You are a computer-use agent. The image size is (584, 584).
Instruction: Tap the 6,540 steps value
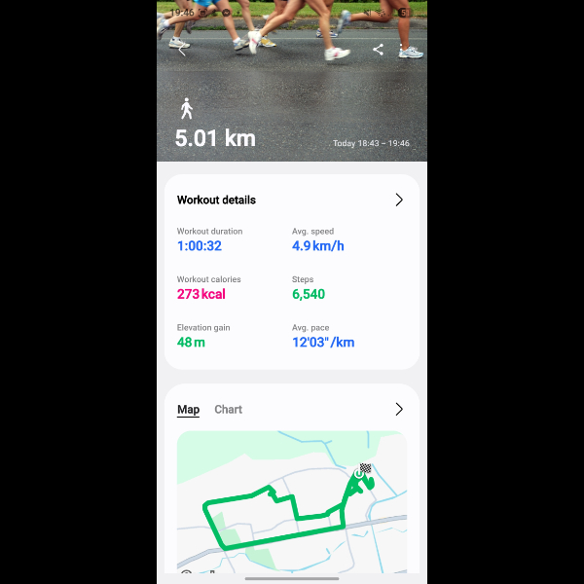pyautogui.click(x=309, y=294)
